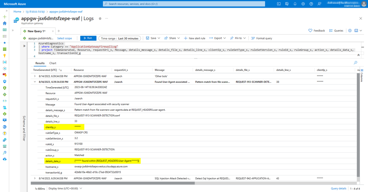Open the Share dropdown
This screenshot has height=192, width=368.
tap(172, 38)
